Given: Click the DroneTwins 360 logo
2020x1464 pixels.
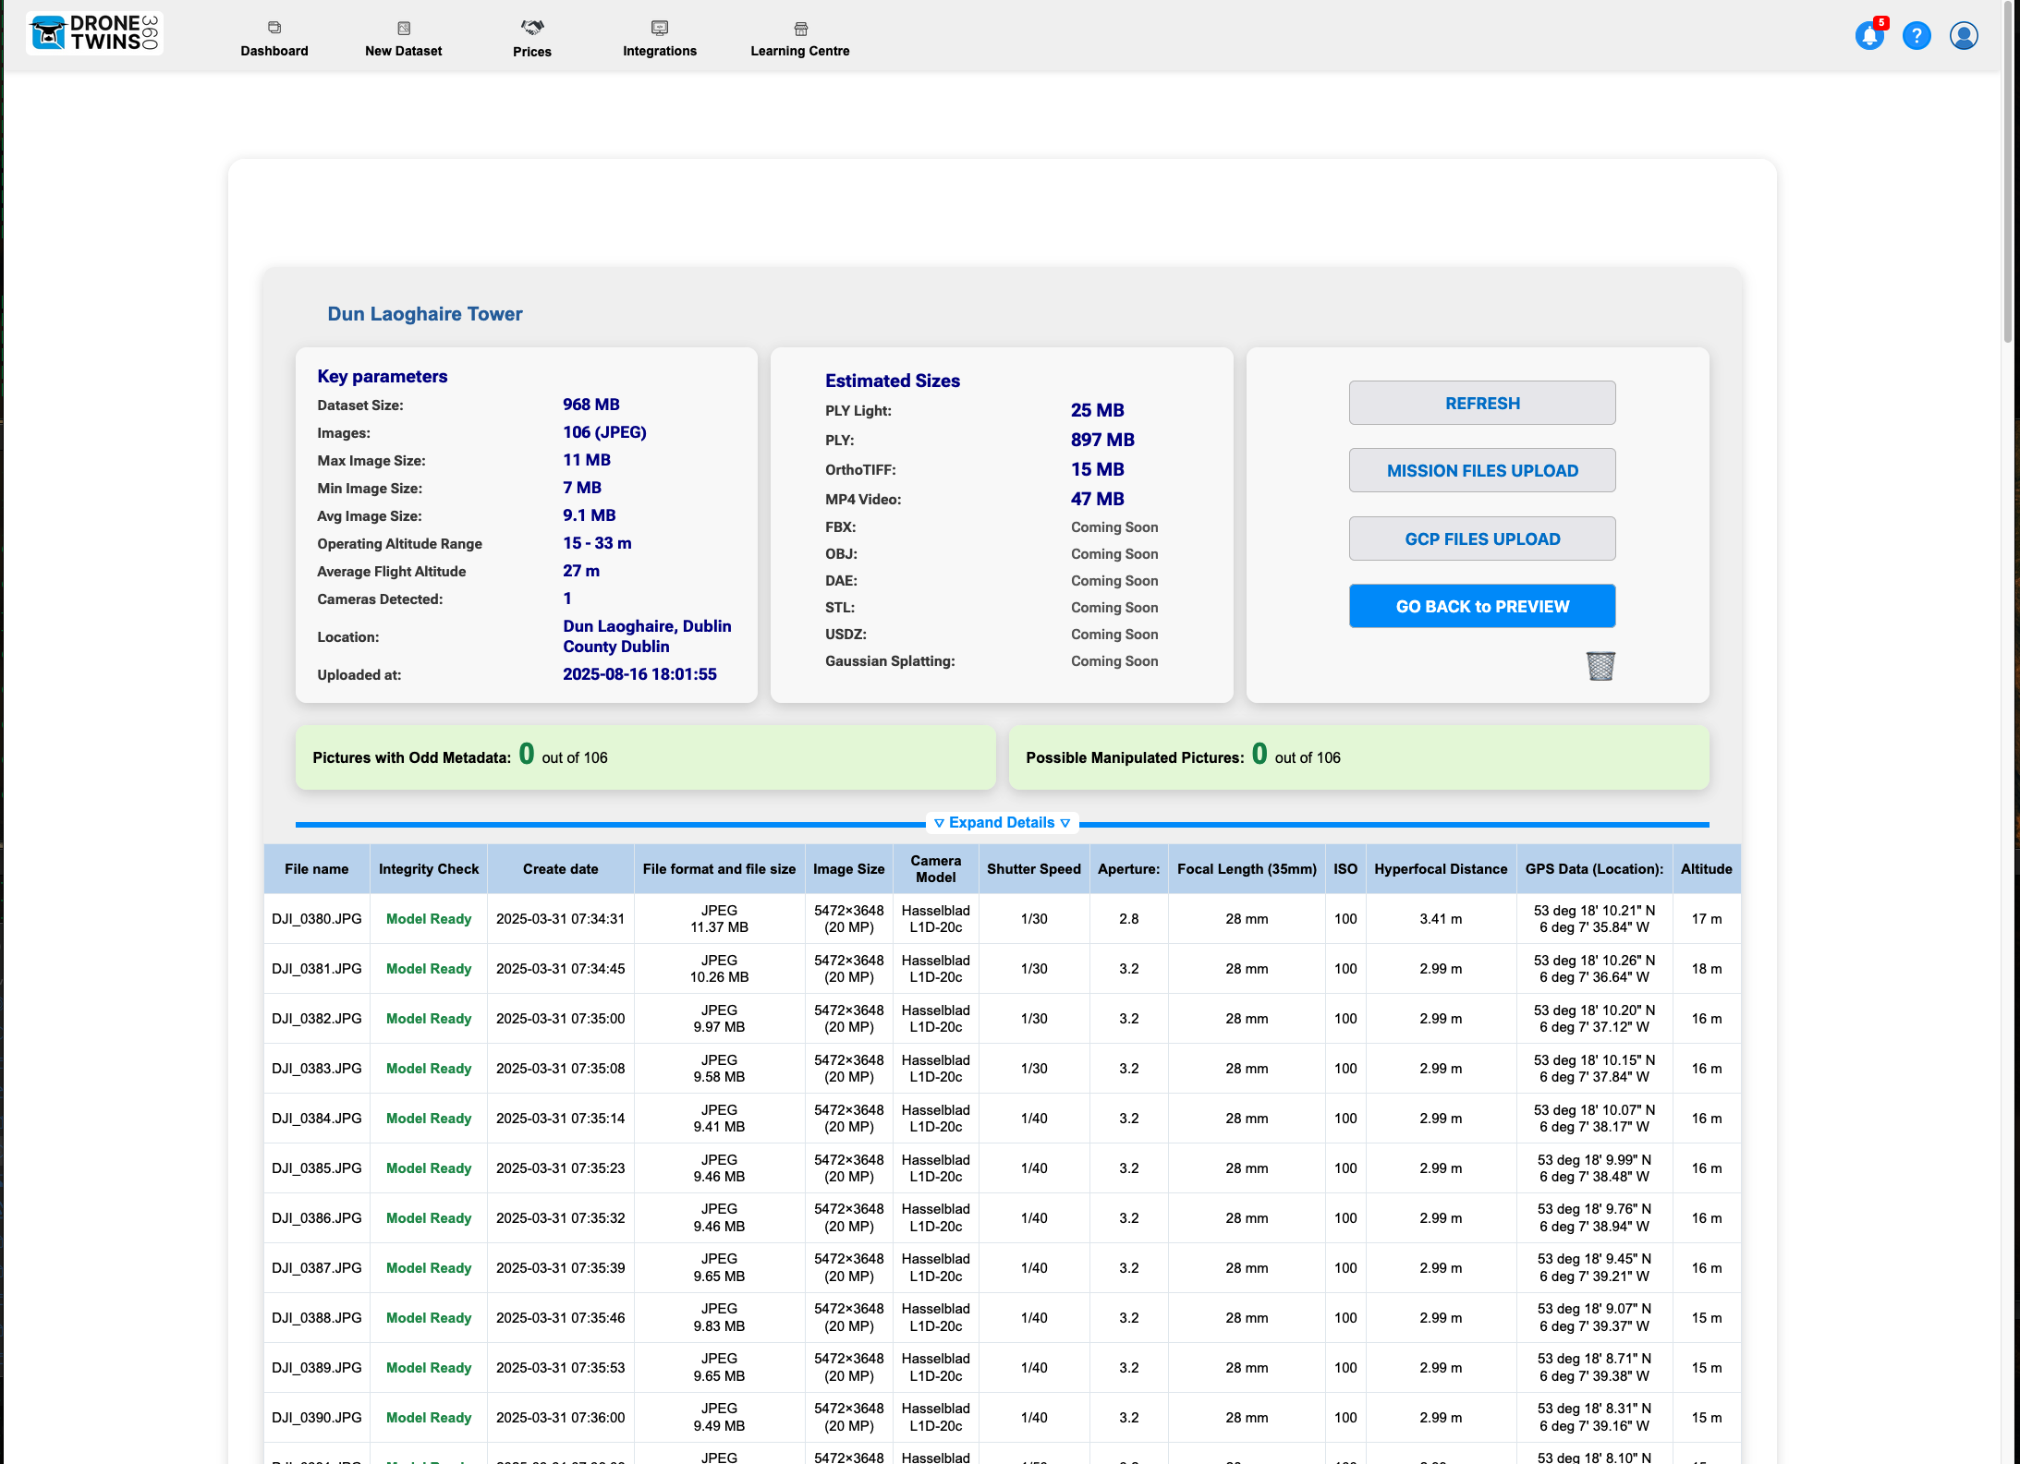Looking at the screenshot, I should tap(94, 33).
